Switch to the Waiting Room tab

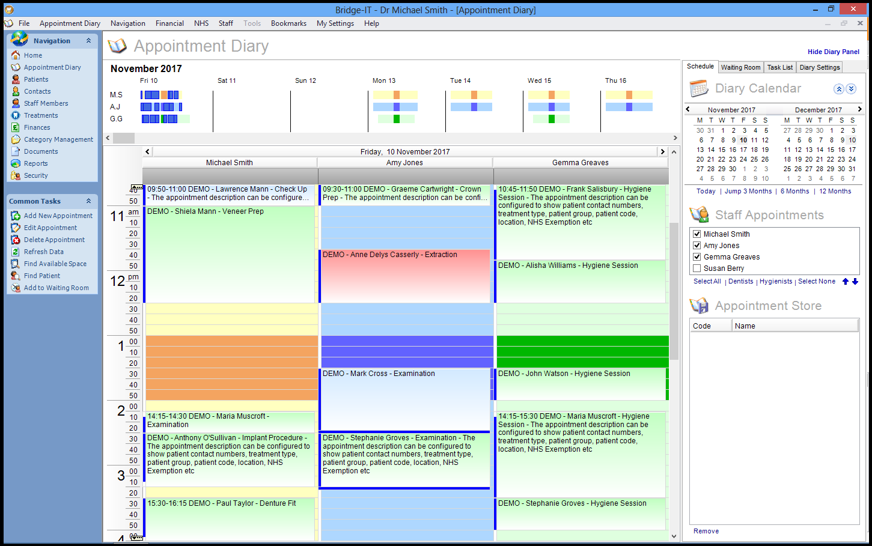[740, 67]
